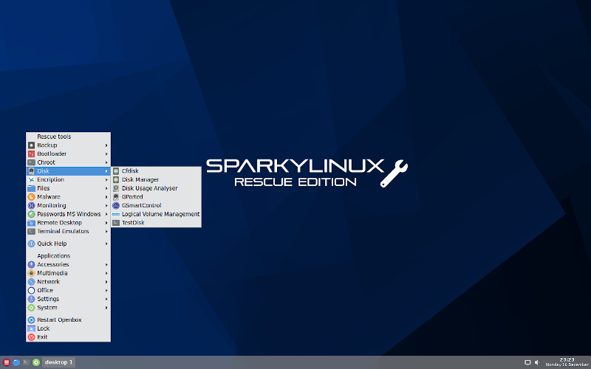Click the Cfdisk icon
This screenshot has width=591, height=369.
[x=116, y=171]
